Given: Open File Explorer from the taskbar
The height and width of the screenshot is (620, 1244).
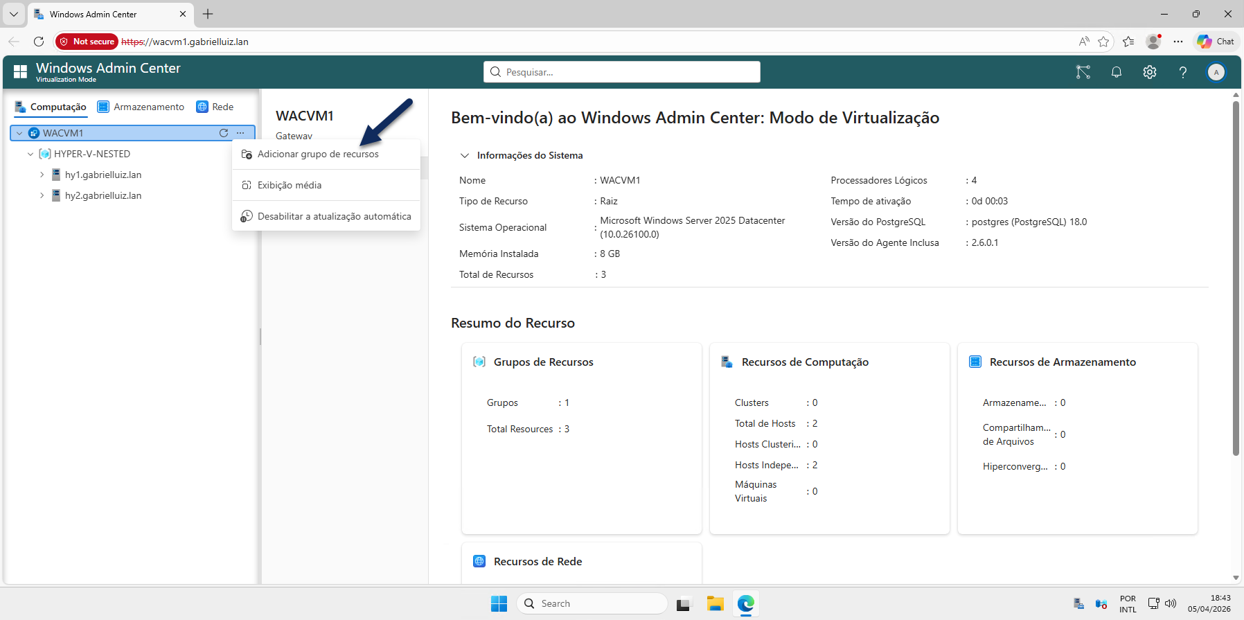Looking at the screenshot, I should (x=715, y=603).
